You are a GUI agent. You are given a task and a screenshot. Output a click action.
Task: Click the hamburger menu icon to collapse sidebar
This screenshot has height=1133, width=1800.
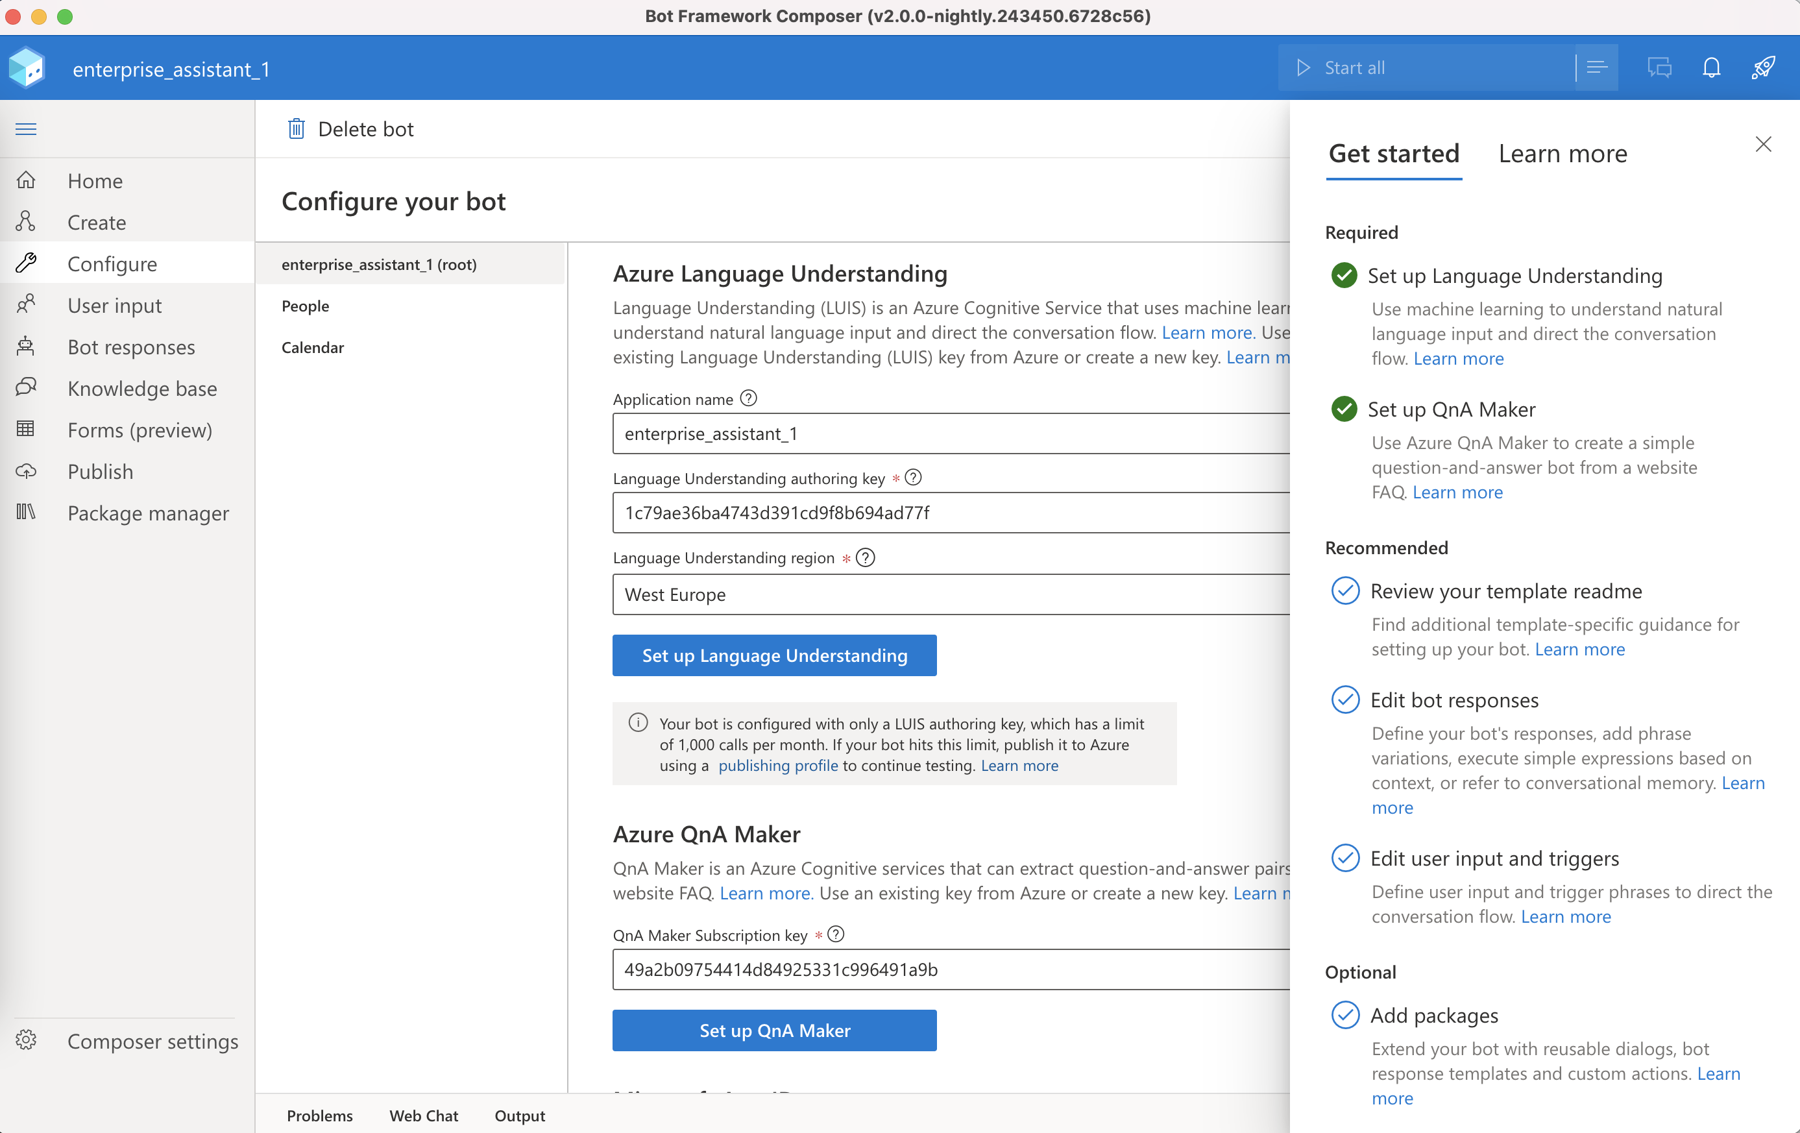coord(25,128)
